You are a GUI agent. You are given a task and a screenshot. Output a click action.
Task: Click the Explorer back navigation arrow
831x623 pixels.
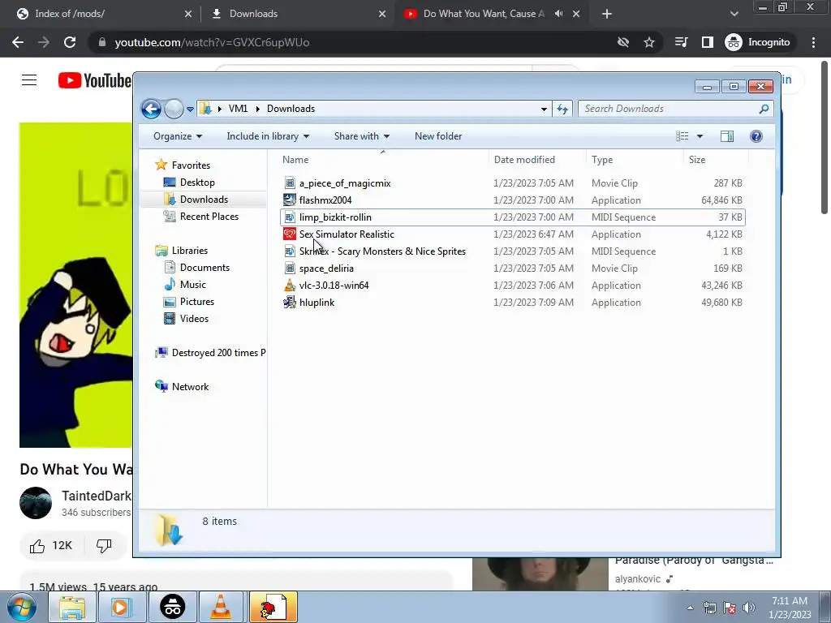click(x=151, y=110)
